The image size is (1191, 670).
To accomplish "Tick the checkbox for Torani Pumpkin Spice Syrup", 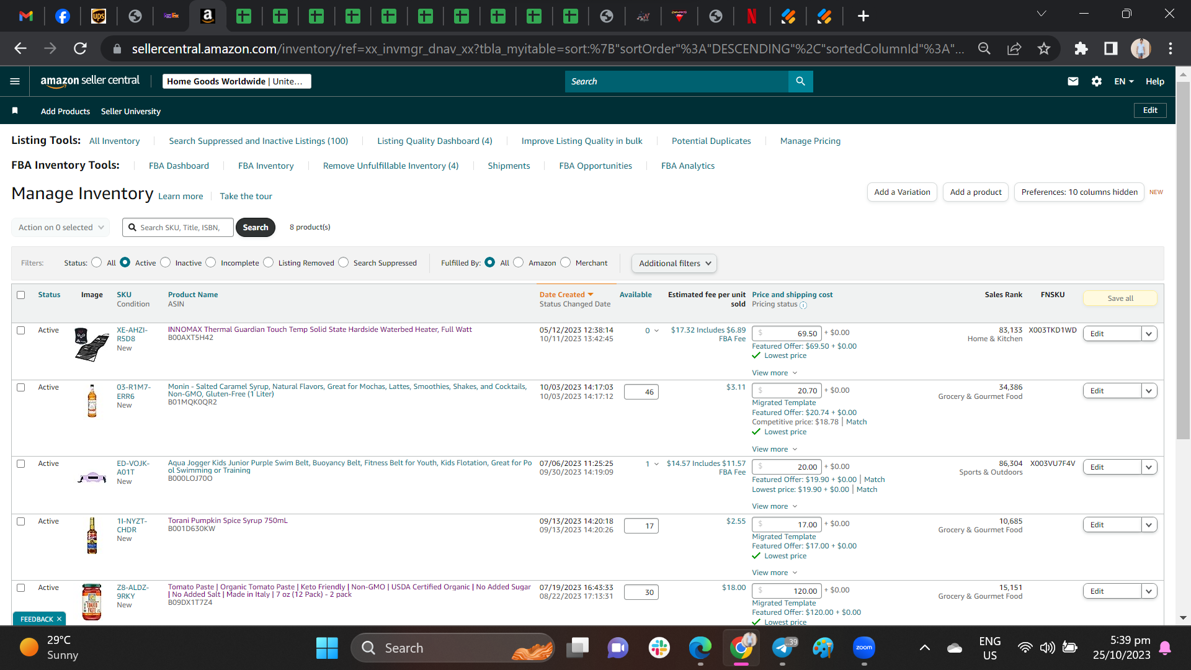I will coord(21,522).
